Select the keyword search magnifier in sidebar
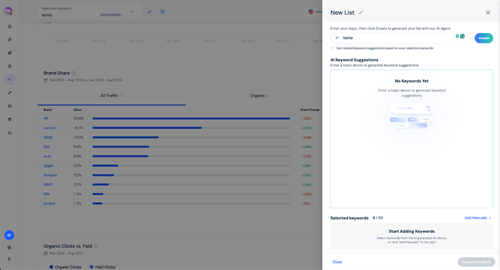 click(10, 80)
